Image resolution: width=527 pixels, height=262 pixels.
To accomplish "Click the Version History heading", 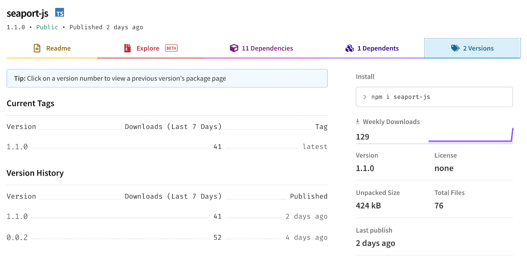I will [35, 173].
